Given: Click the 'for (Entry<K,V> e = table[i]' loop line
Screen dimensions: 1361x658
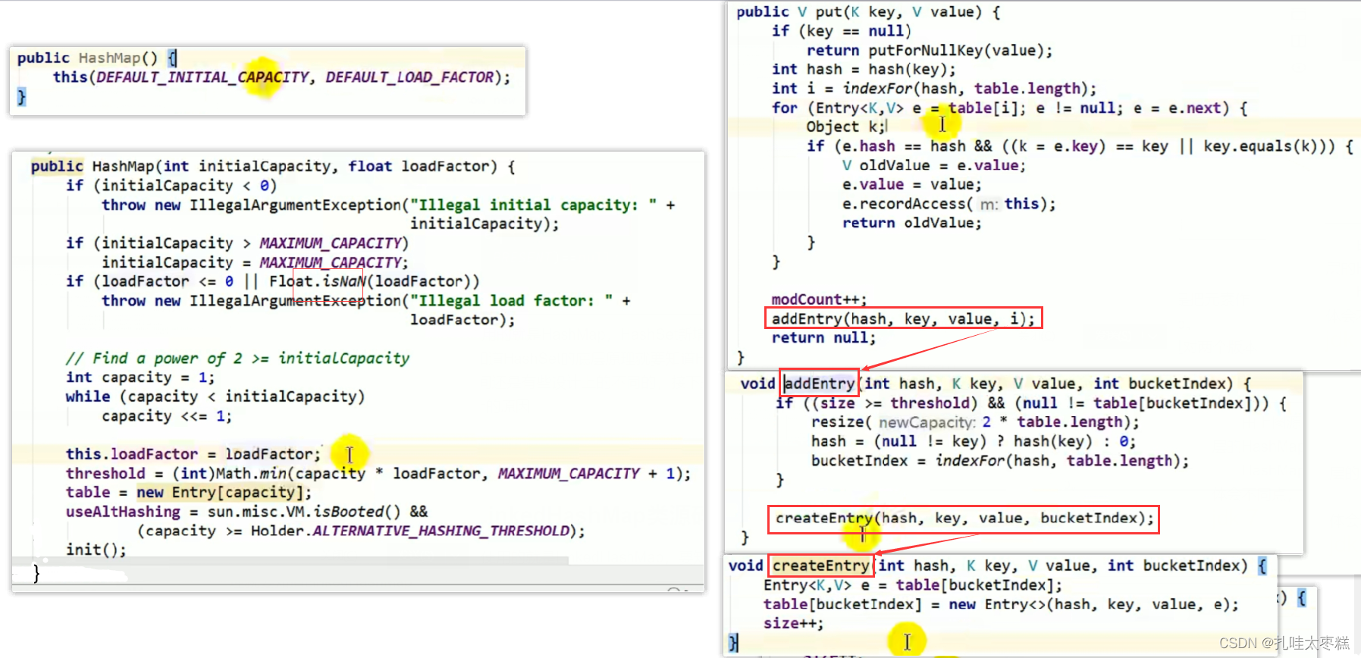Looking at the screenshot, I should pos(1010,108).
